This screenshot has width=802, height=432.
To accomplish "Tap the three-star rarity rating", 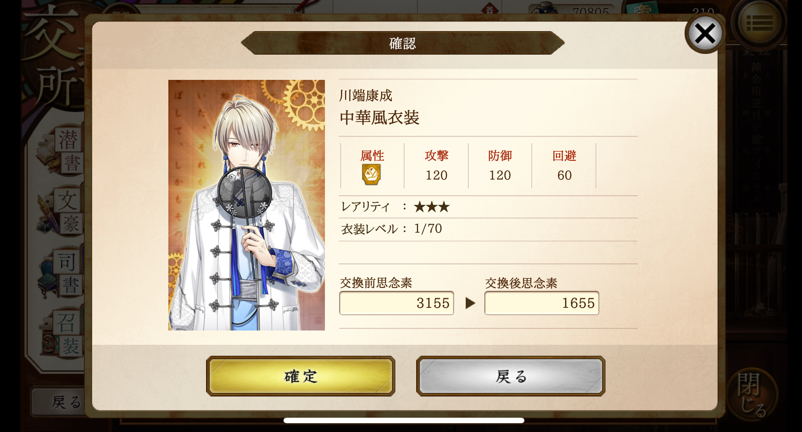I will point(432,207).
